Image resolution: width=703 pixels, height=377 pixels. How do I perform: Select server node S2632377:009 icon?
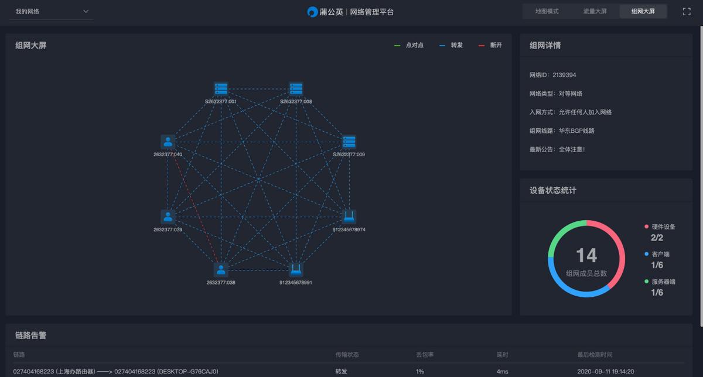pos(349,142)
